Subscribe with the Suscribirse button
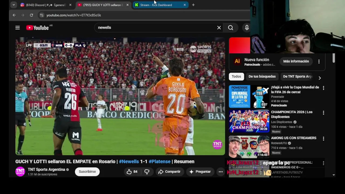The image size is (345, 194). (87, 172)
